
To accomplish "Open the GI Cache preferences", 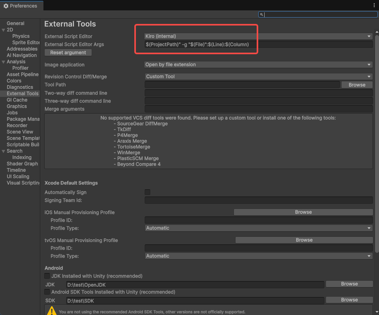I will coord(17,100).
